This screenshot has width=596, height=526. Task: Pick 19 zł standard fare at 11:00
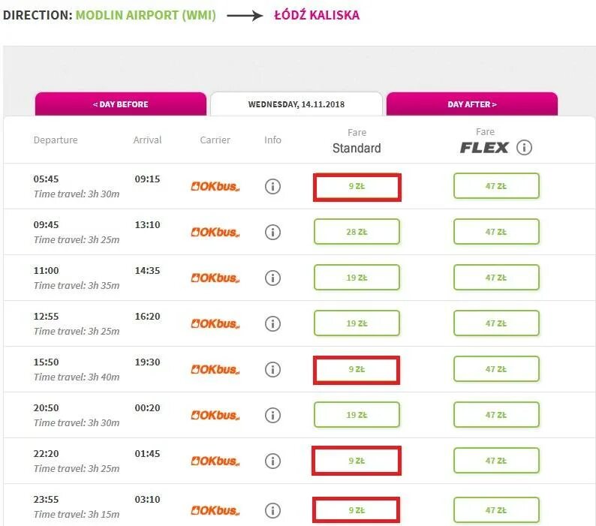[357, 278]
